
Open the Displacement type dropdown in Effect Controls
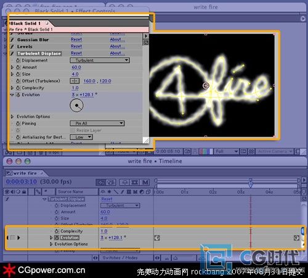(x=100, y=60)
